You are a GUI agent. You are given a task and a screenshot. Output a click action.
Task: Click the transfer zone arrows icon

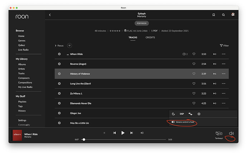190,114
